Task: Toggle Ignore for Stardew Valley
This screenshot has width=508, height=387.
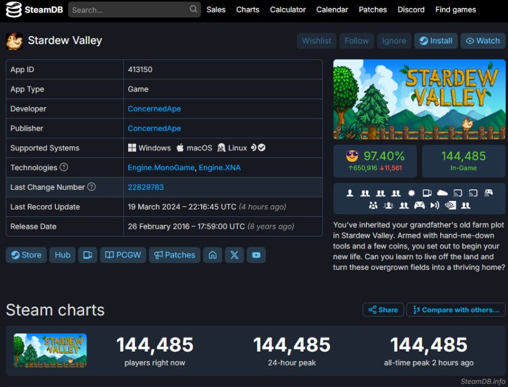Action: [393, 41]
